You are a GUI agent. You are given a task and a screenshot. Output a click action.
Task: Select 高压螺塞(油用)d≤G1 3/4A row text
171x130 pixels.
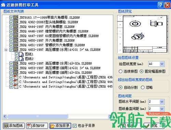pos(60,68)
